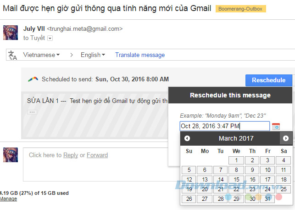The width and height of the screenshot is (295, 210).
Task: Select March 9 in calendar
Action: [252, 170]
